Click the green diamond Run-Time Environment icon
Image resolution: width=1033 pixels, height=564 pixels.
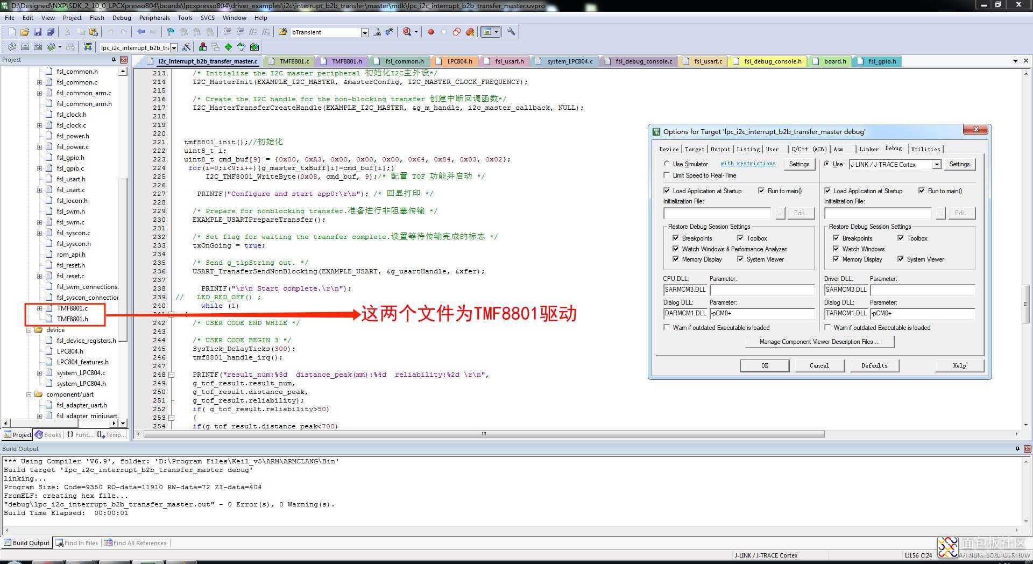click(x=228, y=47)
